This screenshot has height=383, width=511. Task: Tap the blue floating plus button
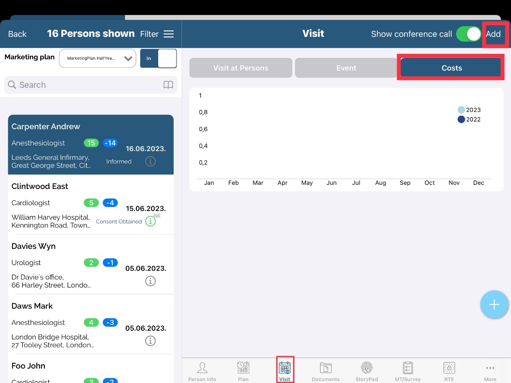point(494,305)
